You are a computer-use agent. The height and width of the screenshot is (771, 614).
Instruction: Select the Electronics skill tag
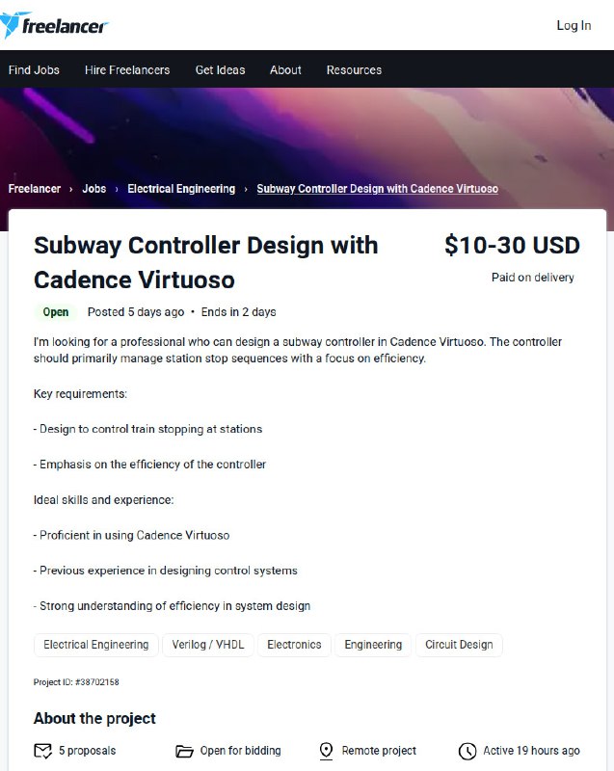coord(294,645)
